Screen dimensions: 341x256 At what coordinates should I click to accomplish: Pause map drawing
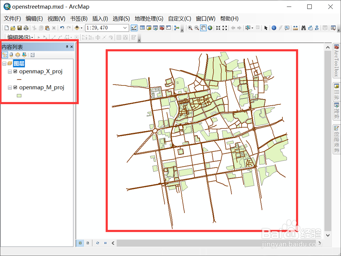point(106,243)
